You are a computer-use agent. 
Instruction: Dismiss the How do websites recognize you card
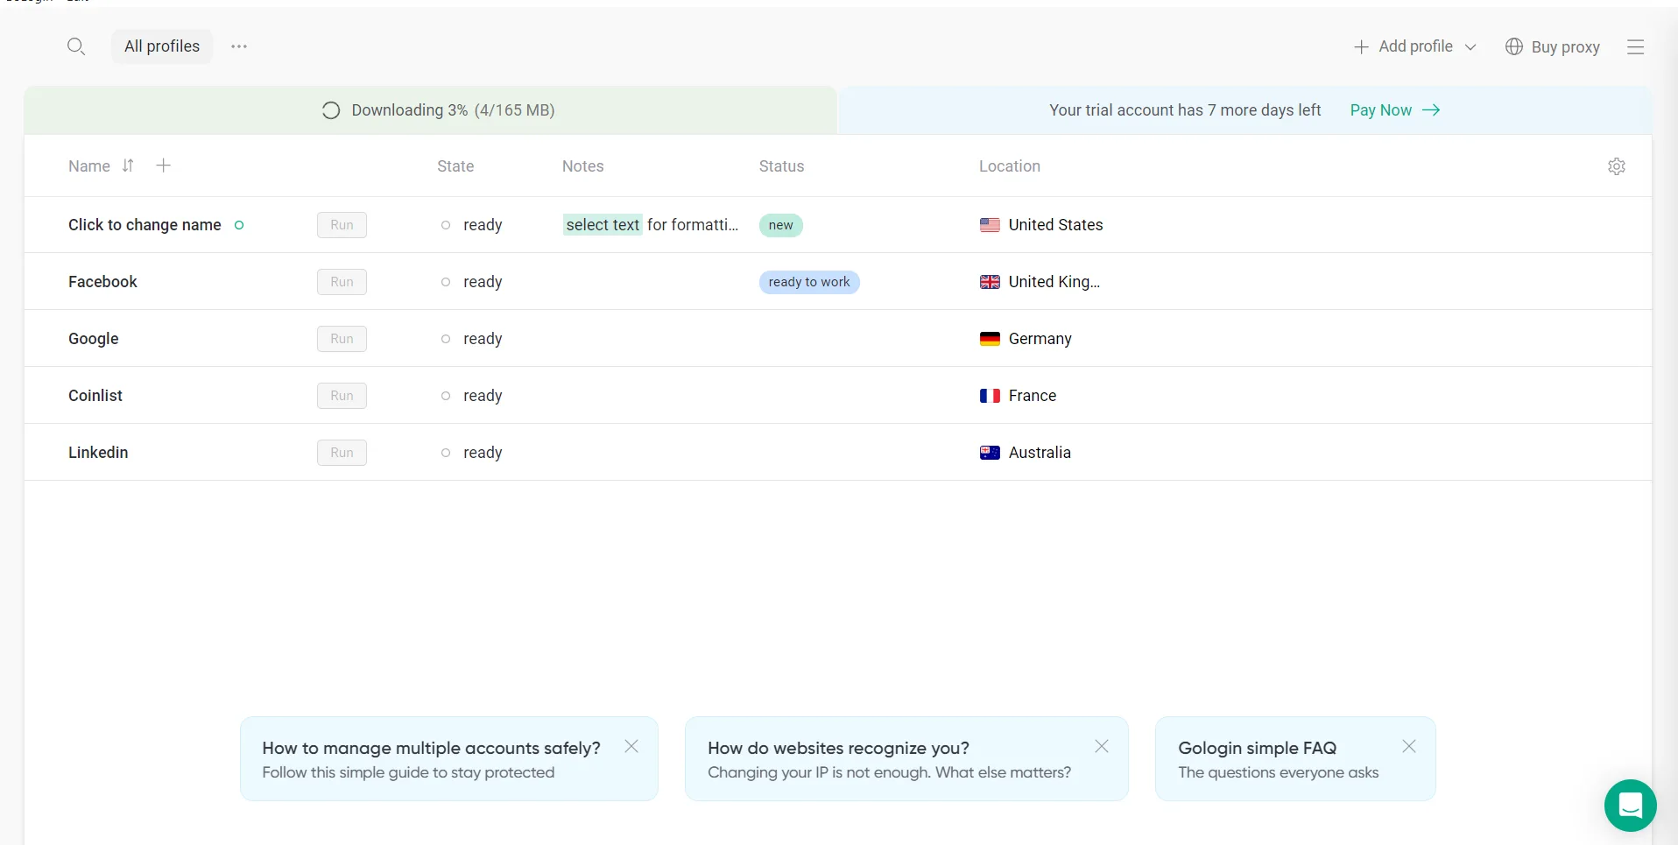point(1102,746)
